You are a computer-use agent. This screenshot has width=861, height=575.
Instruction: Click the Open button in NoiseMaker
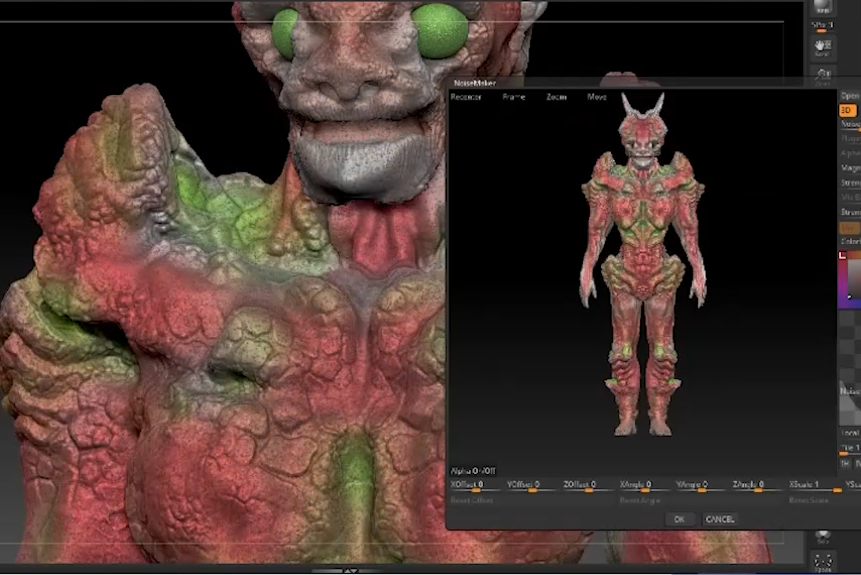coord(850,96)
